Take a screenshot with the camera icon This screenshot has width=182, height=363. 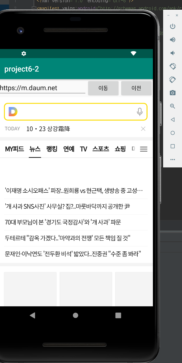coord(172,93)
